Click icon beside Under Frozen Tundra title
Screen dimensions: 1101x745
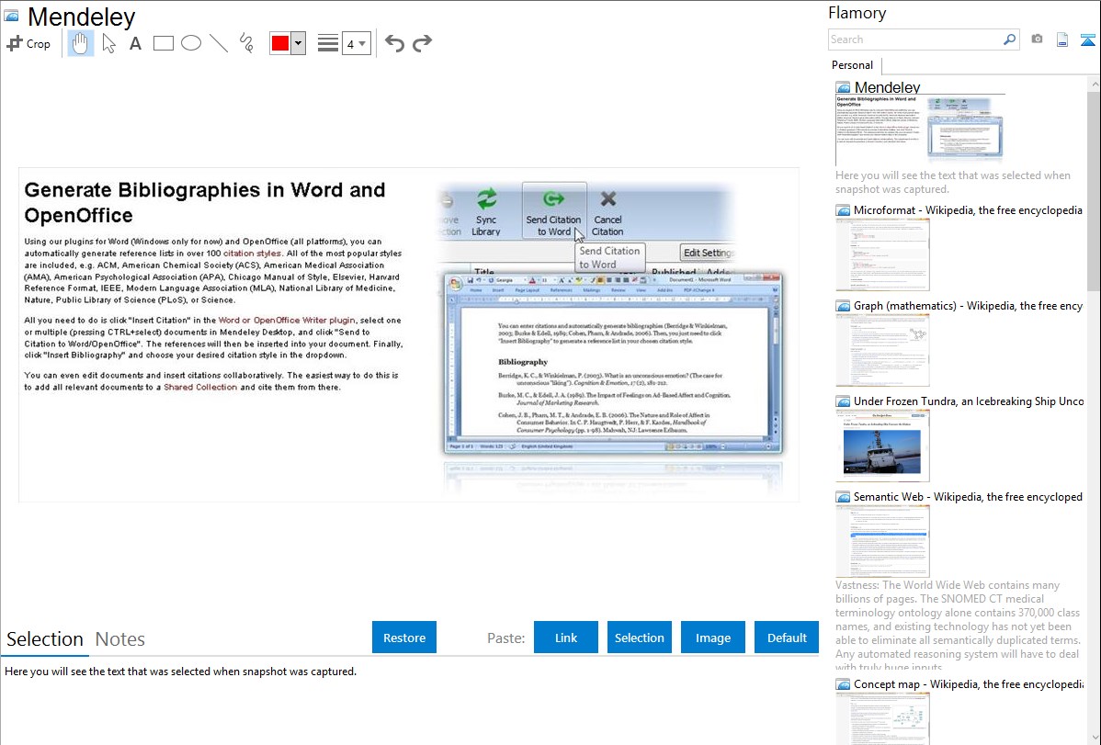click(843, 401)
